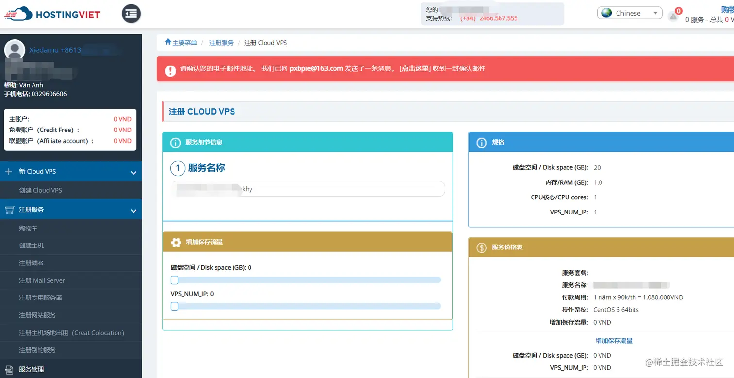Viewport: 734px width, 378px height.
Task: Click the gear icon in 增加保存流量 header
Action: click(x=176, y=242)
